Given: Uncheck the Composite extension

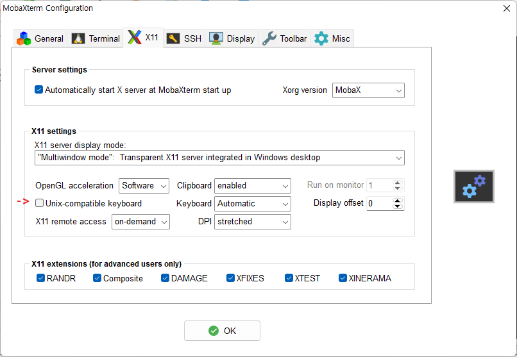Looking at the screenshot, I should [x=97, y=278].
